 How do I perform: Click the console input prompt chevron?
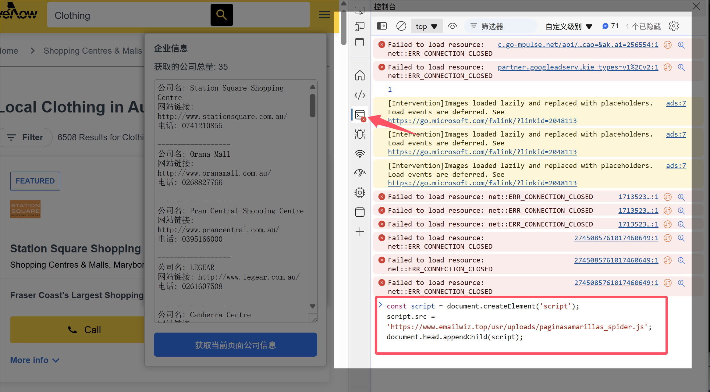(380, 305)
